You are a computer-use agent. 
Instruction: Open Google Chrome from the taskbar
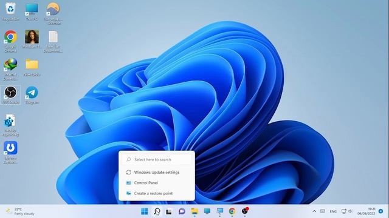tap(232, 211)
